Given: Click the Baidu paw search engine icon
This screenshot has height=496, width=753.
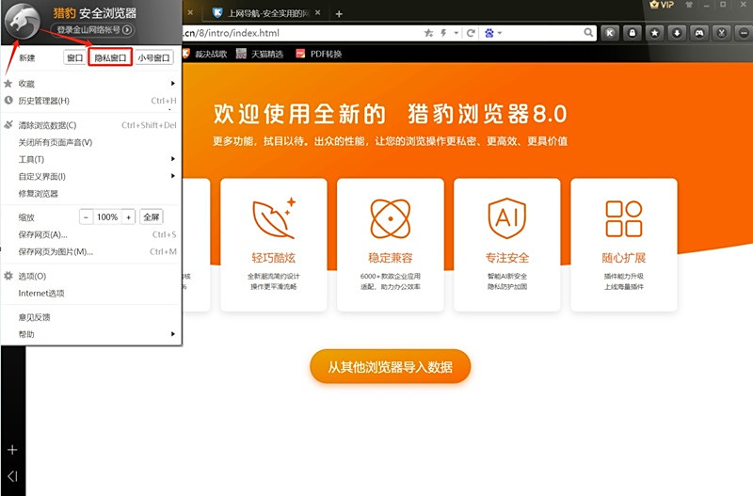Looking at the screenshot, I should pyautogui.click(x=489, y=33).
